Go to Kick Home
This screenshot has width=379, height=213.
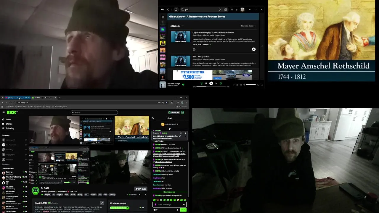coord(7,120)
